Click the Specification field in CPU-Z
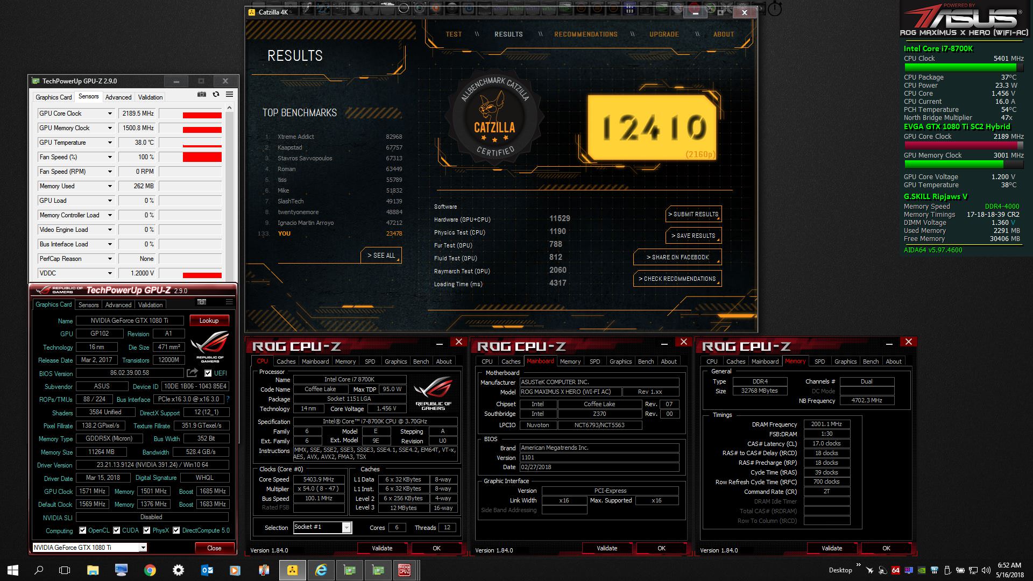1033x581 pixels. (375, 422)
